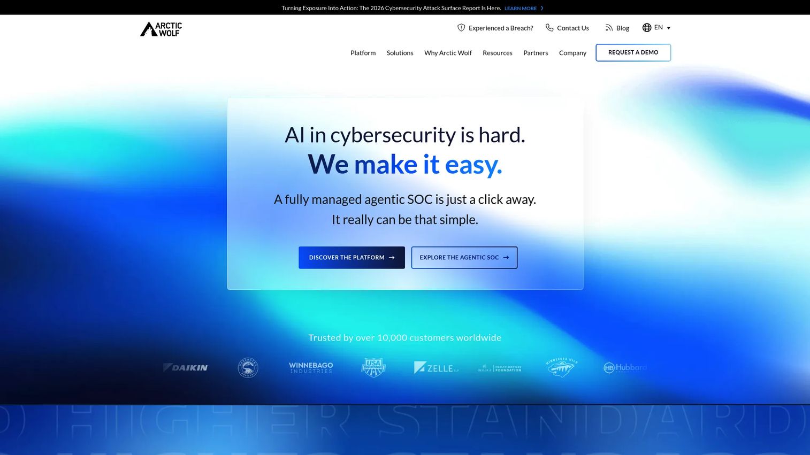Open the Company menu
Screen dimensions: 810x455
[572, 53]
